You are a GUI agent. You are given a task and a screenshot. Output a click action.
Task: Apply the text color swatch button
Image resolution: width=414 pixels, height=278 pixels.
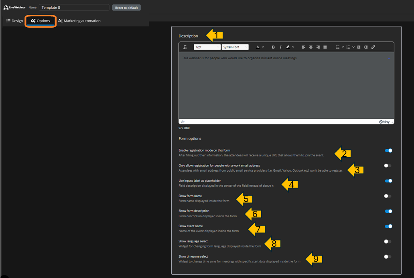[258, 47]
